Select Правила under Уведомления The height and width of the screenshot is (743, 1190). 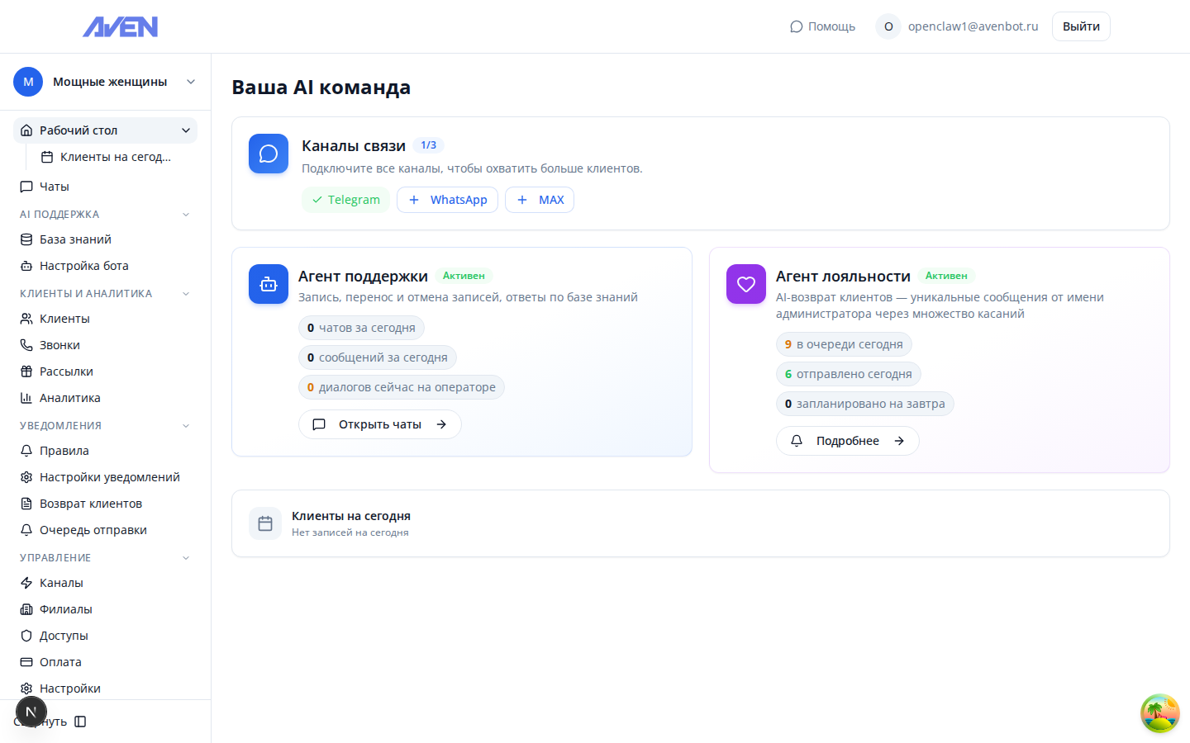click(64, 450)
